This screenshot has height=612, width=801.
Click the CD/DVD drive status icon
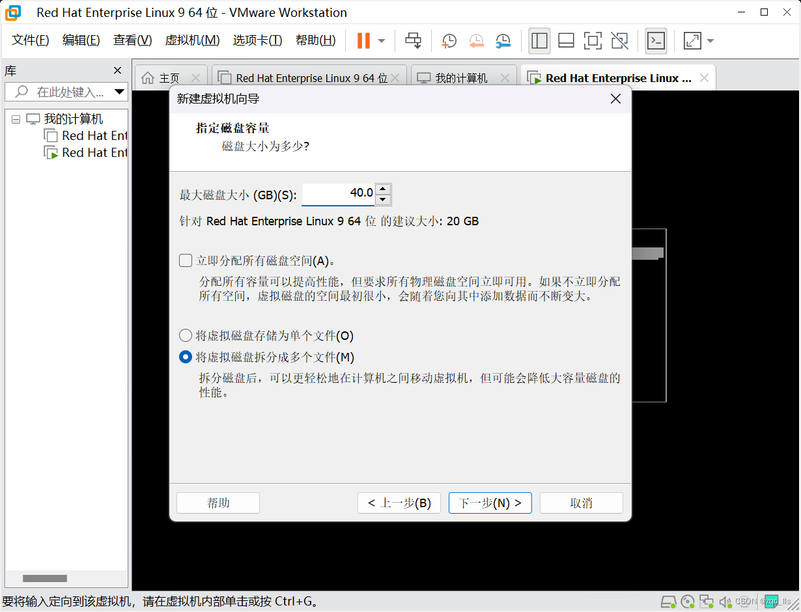[688, 601]
